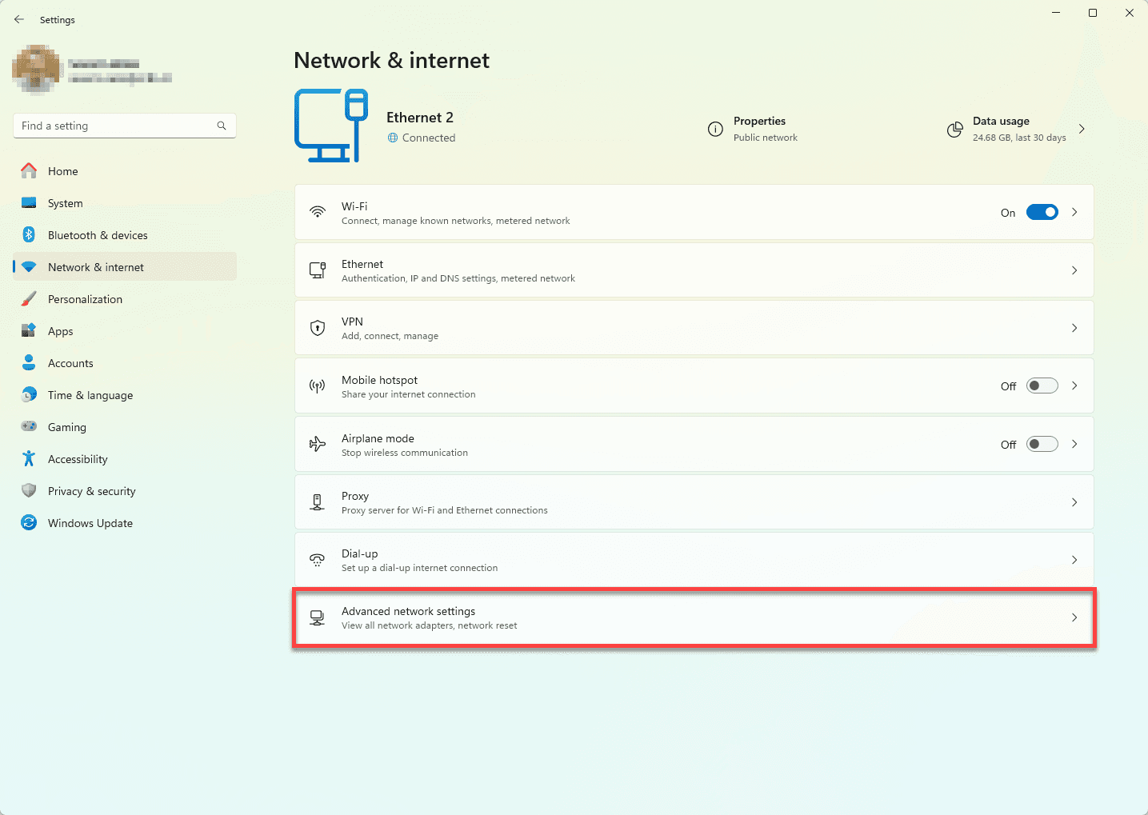Image resolution: width=1148 pixels, height=815 pixels.
Task: Open System settings category
Action: point(125,203)
